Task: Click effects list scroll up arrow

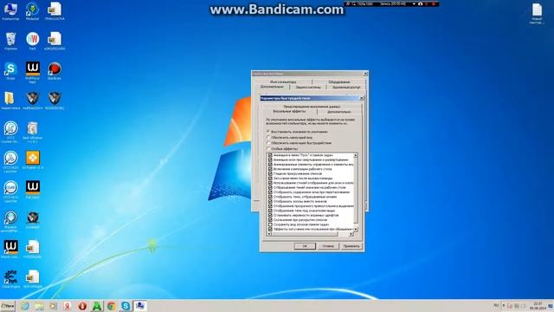Action: coord(356,155)
